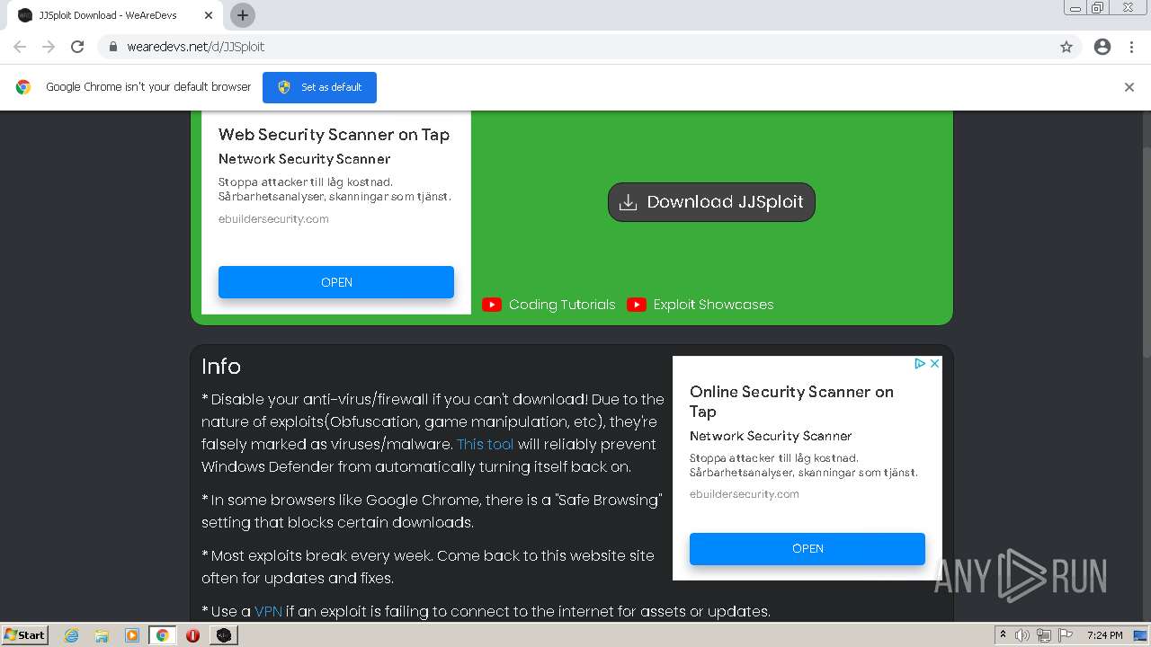The image size is (1151, 647).
Task: Open the Windows Start menu
Action: pyautogui.click(x=25, y=634)
